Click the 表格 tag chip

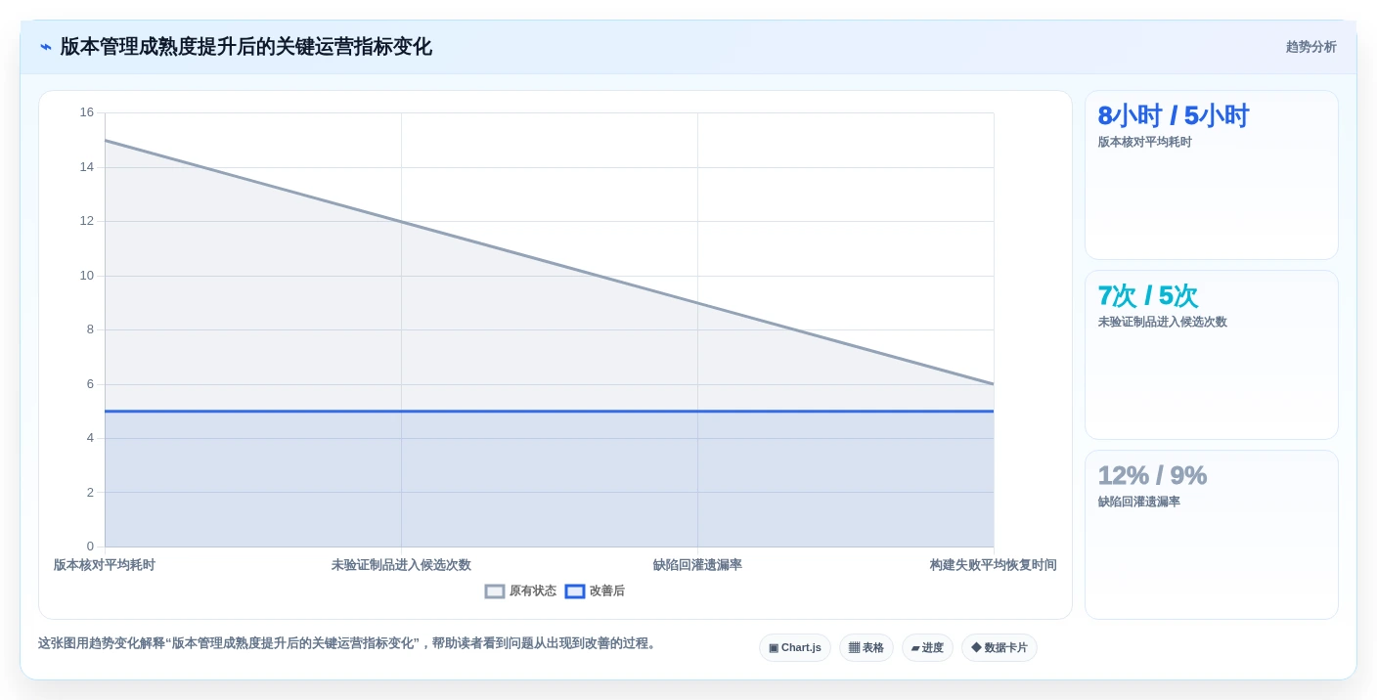click(x=866, y=648)
